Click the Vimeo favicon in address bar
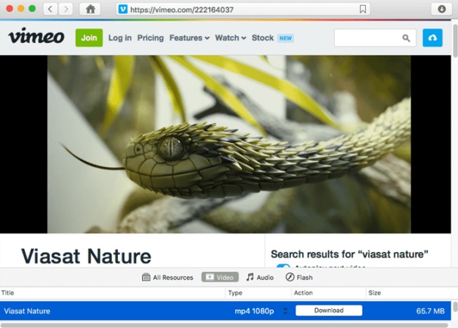This screenshot has height=328, width=458. point(123,10)
